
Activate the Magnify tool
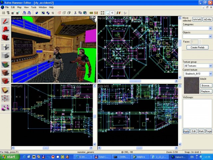(x=5, y=30)
